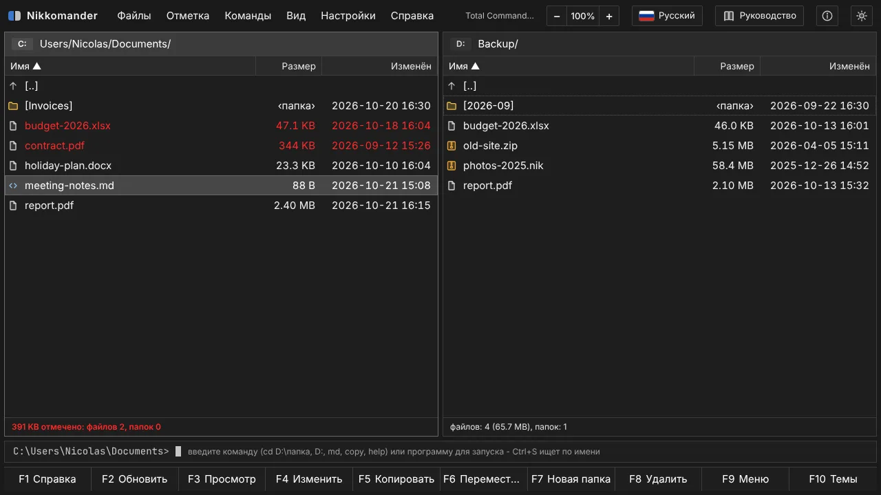Increase zoom with the plus button
Viewport: 881px width, 495px height.
click(x=609, y=16)
